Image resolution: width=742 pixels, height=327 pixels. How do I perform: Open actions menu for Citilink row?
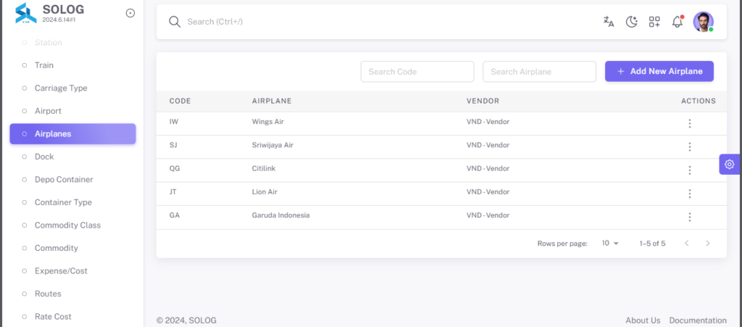click(690, 170)
